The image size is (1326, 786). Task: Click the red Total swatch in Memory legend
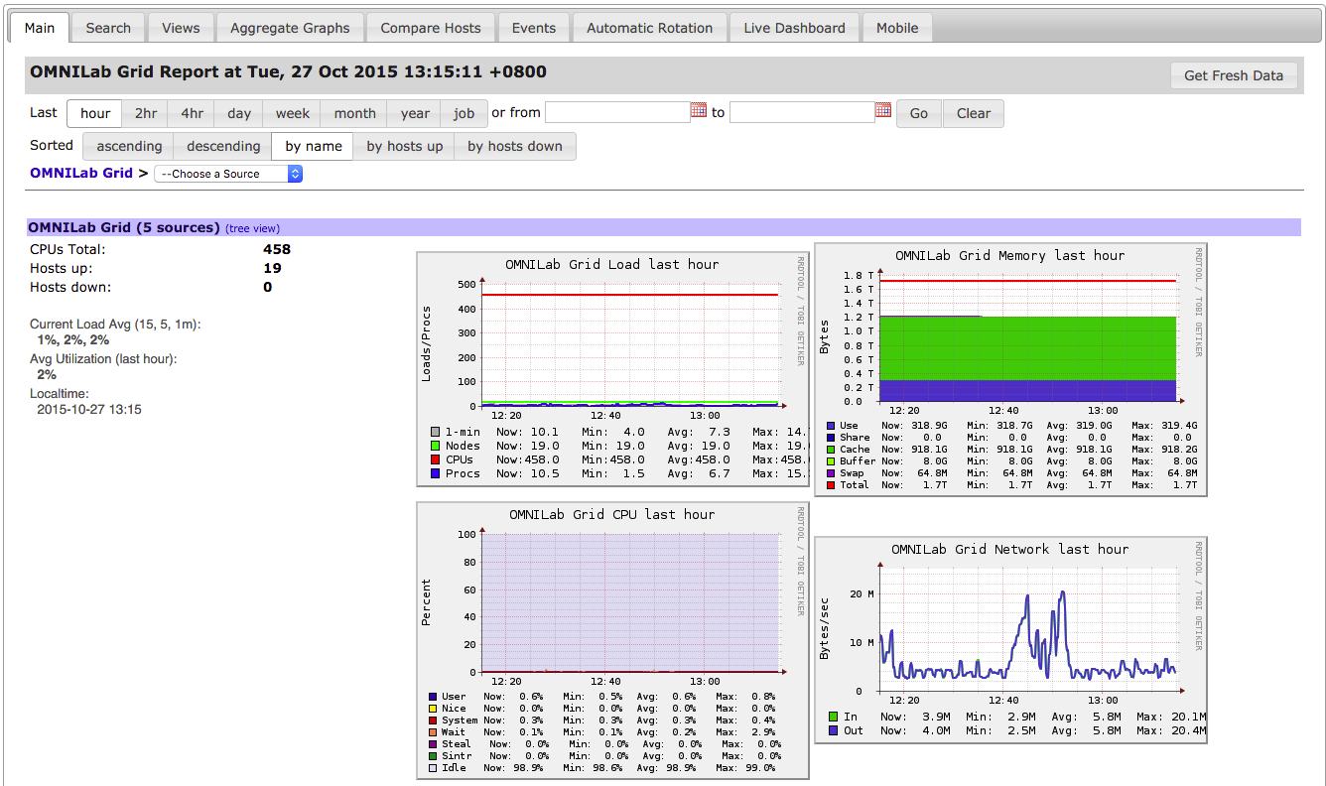pos(831,484)
